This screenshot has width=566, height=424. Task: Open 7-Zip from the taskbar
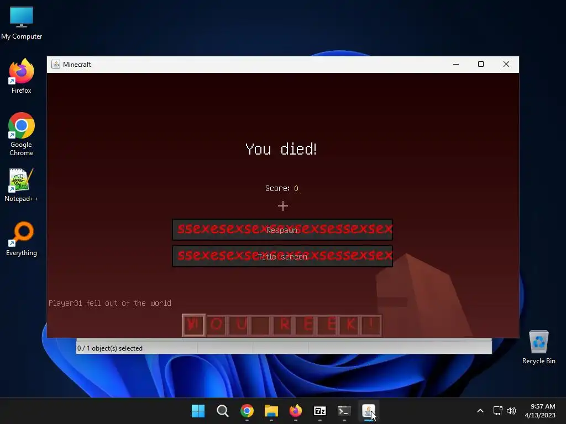point(320,411)
